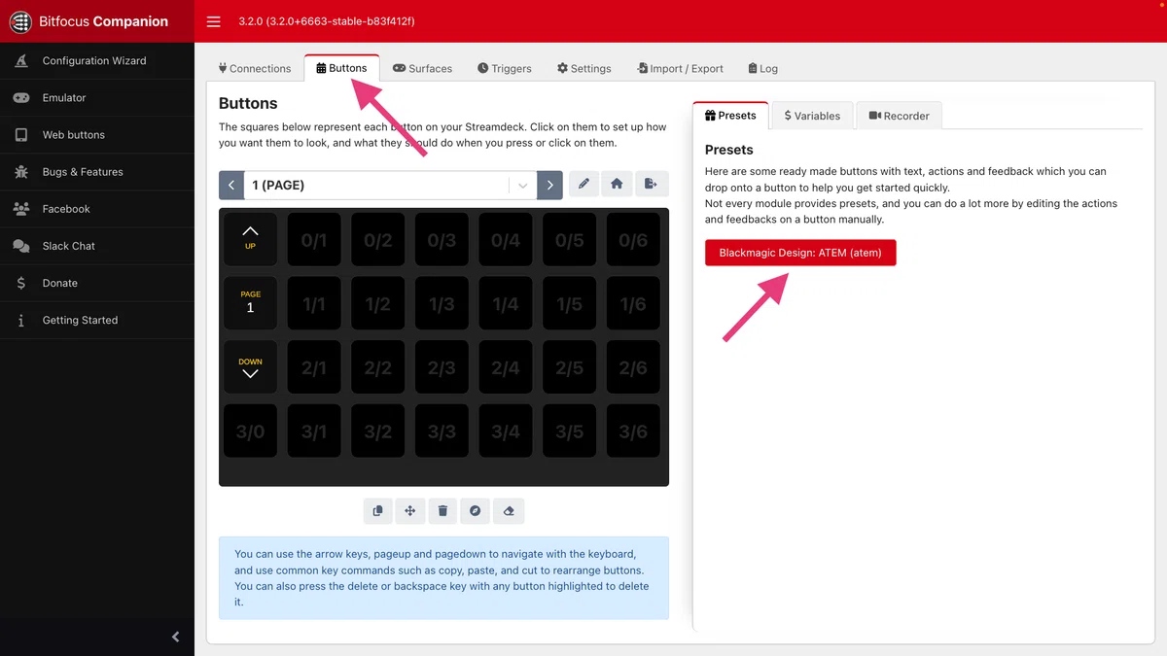
Task: Select button slot 2/3
Action: pyautogui.click(x=442, y=366)
